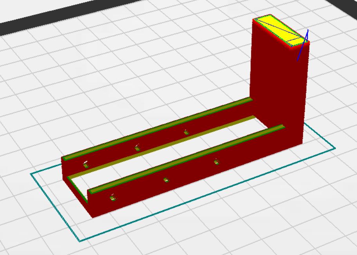The width and height of the screenshot is (357, 255).
Task: Click the yellow top surface of the tower
Action: pyautogui.click(x=281, y=30)
